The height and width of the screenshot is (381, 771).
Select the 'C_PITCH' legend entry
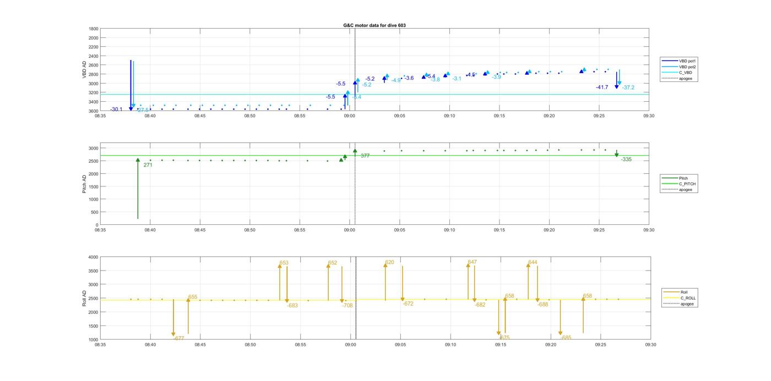coord(687,184)
